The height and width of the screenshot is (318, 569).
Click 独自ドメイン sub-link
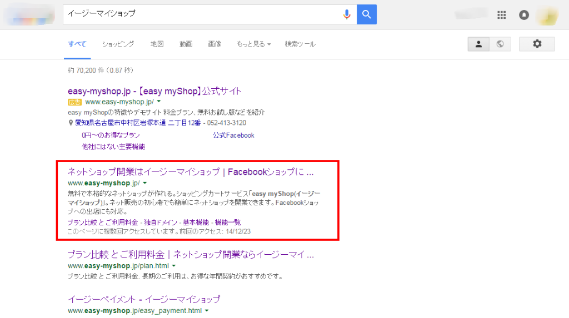(x=161, y=223)
